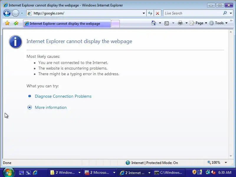Click Diagnose Connection Problems link
The image size is (236, 177).
pos(63,96)
